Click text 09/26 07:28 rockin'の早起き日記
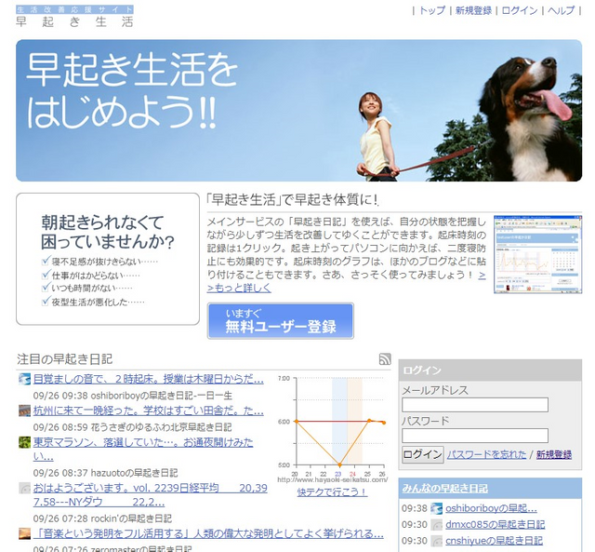This screenshot has width=595, height=552. 102,518
